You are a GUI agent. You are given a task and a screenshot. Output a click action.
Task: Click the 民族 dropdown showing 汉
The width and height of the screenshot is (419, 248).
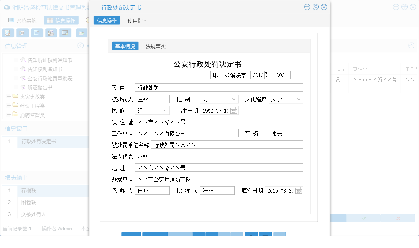151,110
